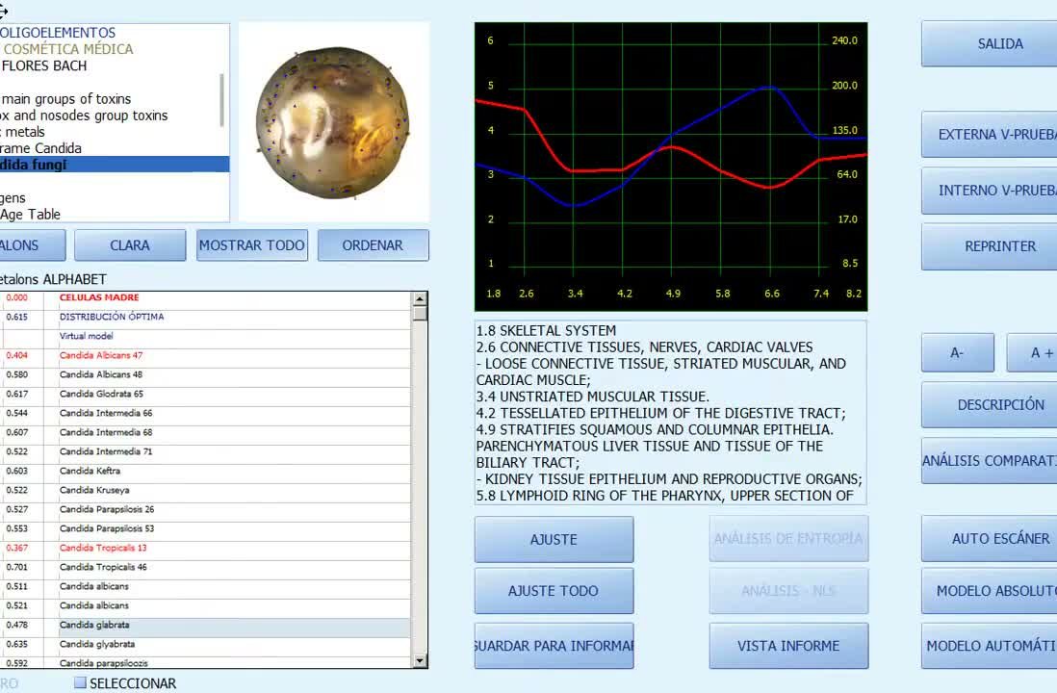Increase font size with A+ button
Viewport: 1057px width, 693px height.
click(x=1032, y=352)
